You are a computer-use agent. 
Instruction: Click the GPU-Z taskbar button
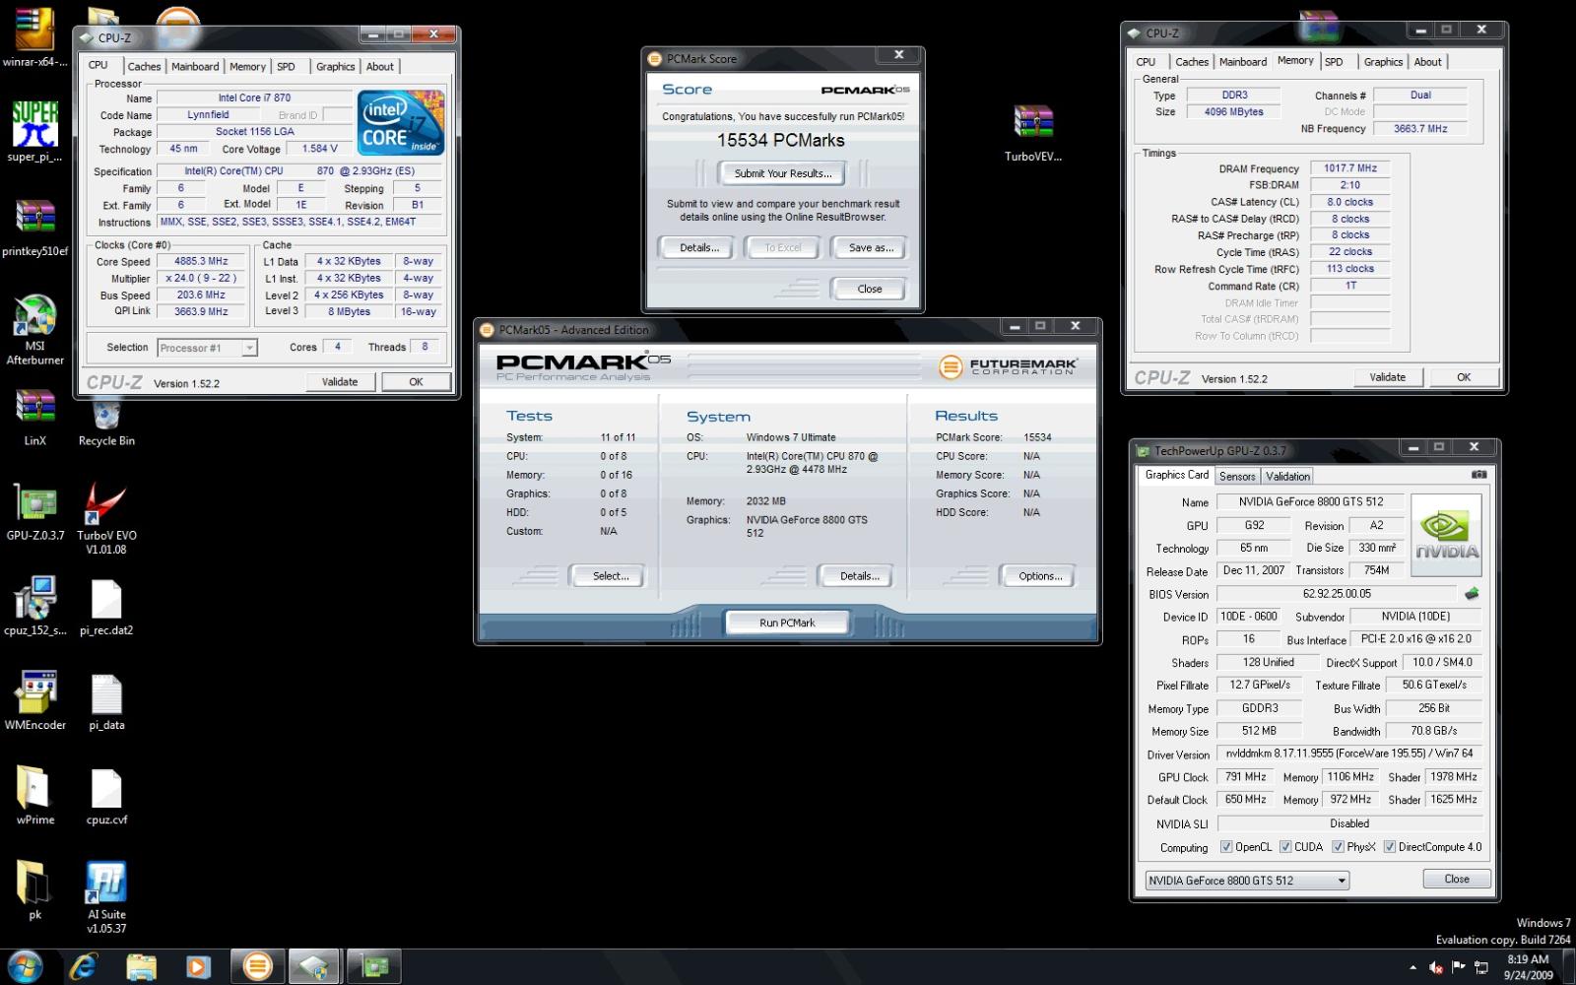pyautogui.click(x=373, y=967)
